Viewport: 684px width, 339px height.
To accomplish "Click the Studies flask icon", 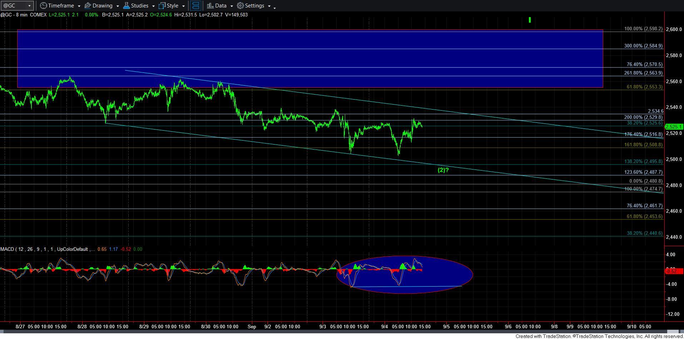I will 126,6.
